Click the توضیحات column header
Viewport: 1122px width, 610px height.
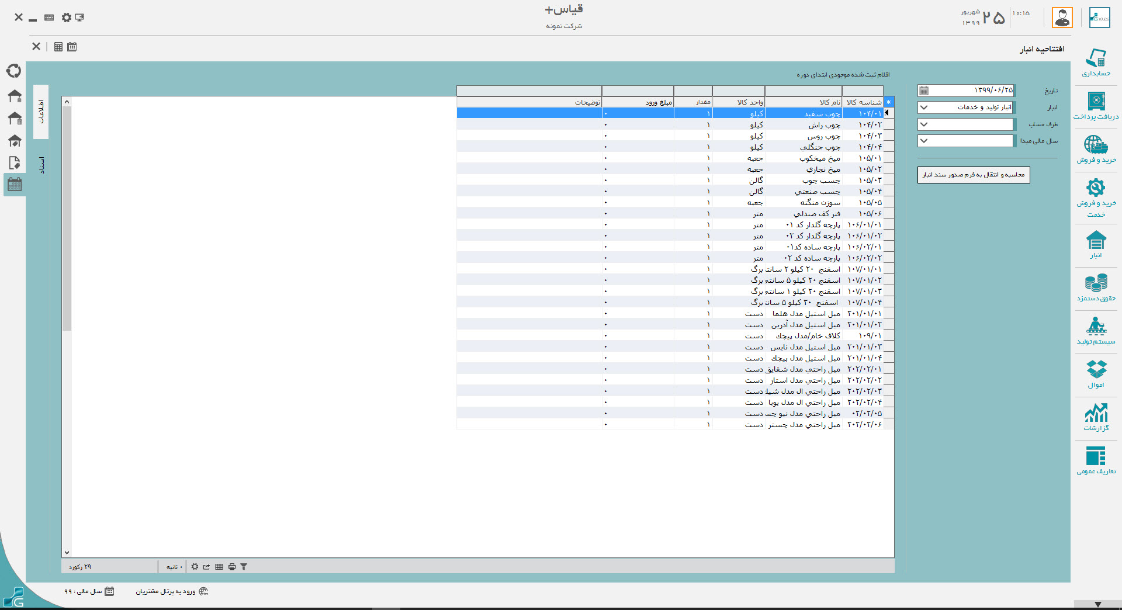pos(529,102)
